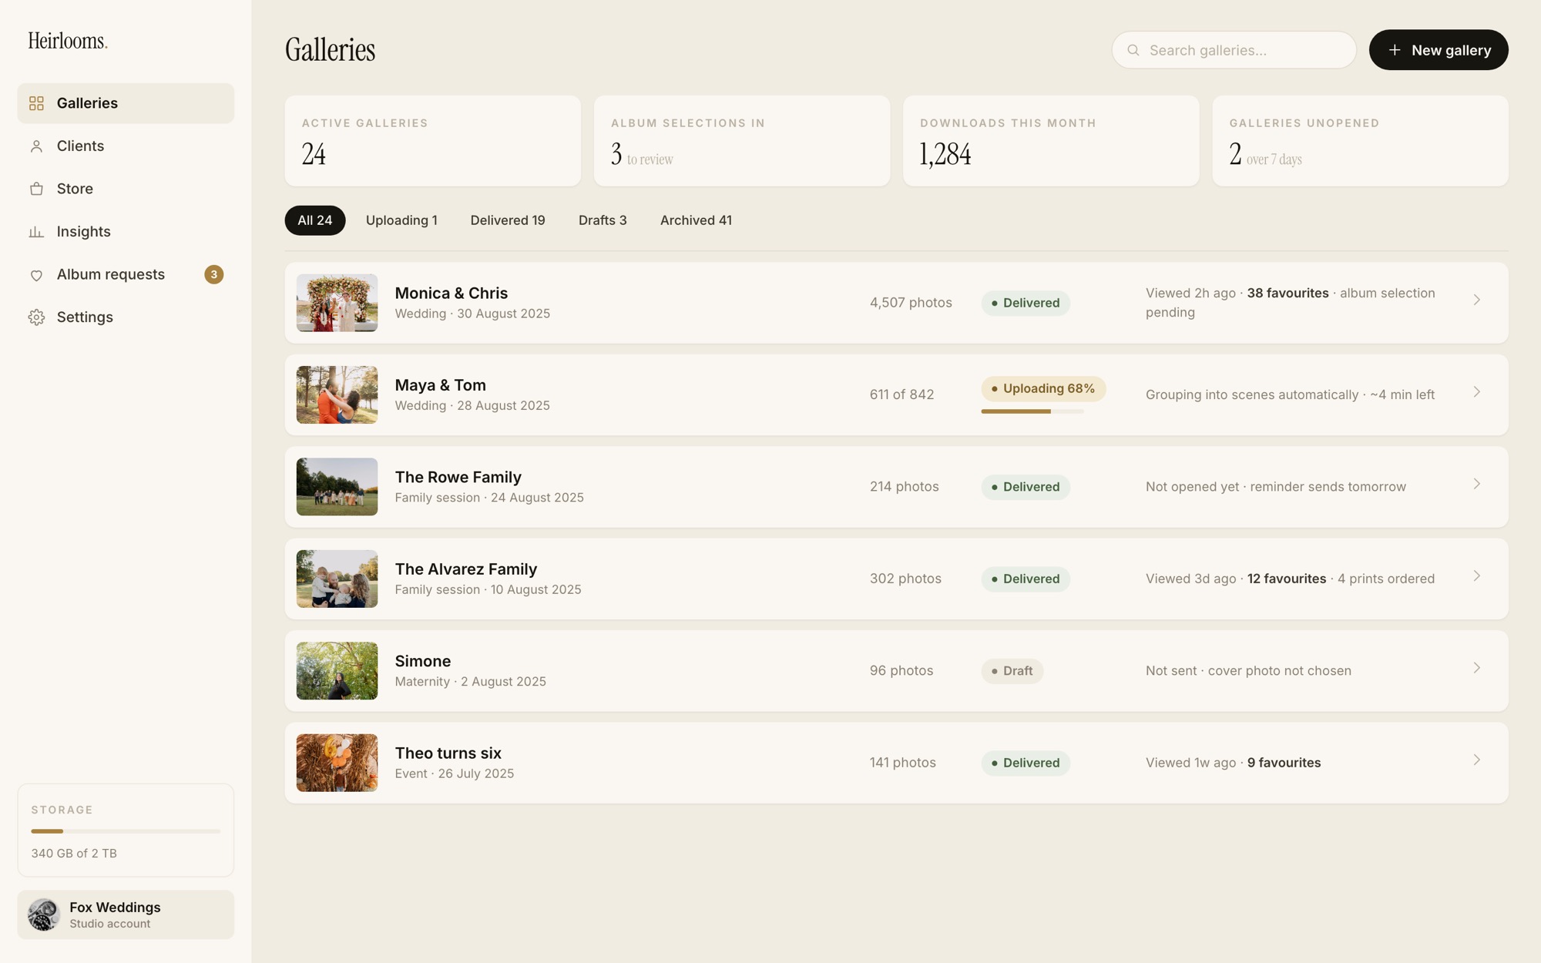Viewport: 1541px width, 963px height.
Task: Open Store from the sidebar menu
Action: click(x=126, y=189)
